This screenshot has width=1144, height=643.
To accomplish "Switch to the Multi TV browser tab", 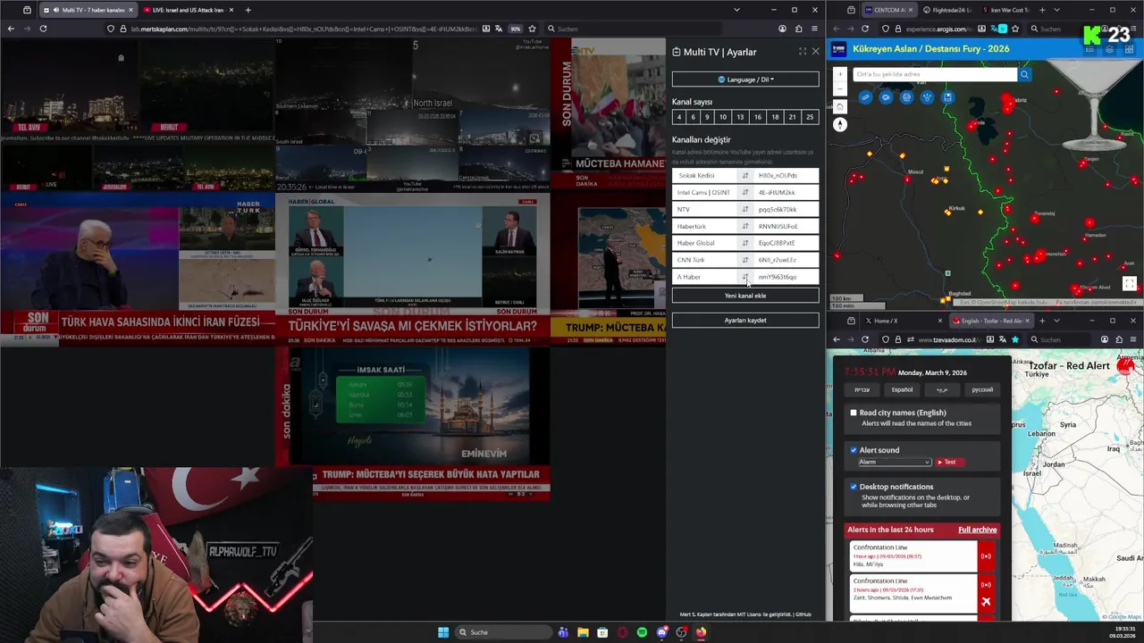I will pos(88,10).
